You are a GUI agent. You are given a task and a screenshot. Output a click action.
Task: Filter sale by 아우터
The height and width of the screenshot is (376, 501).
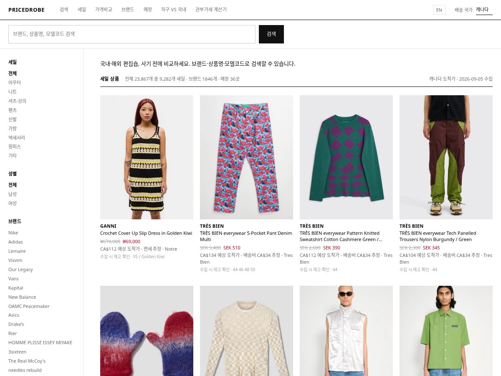point(15,82)
